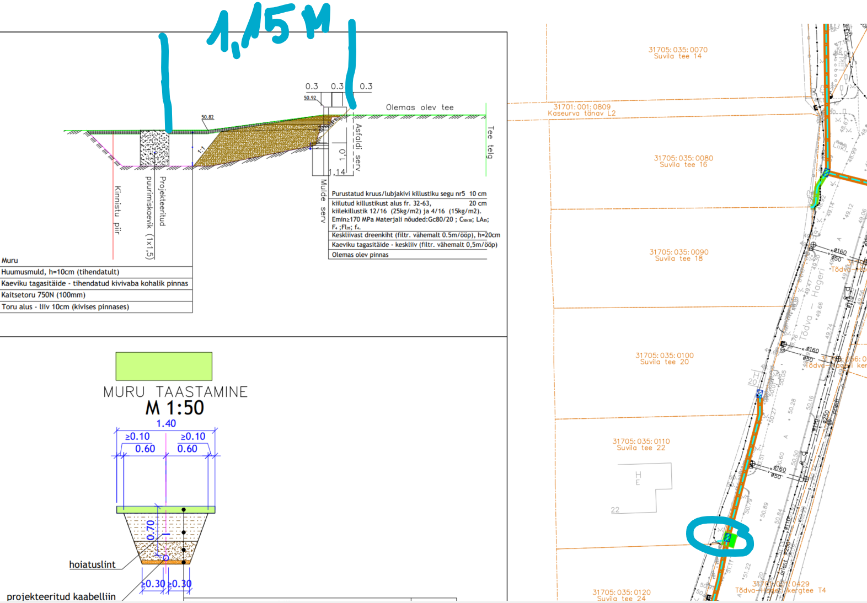Click the MURU TAASTAMINE title

coord(175,392)
